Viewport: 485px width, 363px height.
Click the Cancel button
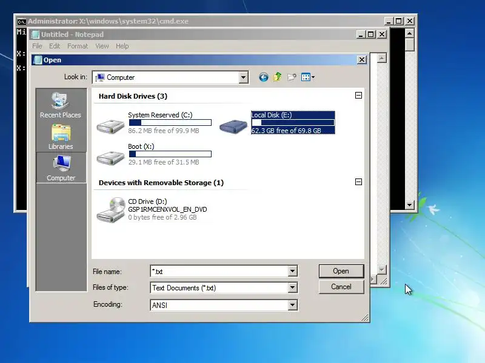[341, 287]
